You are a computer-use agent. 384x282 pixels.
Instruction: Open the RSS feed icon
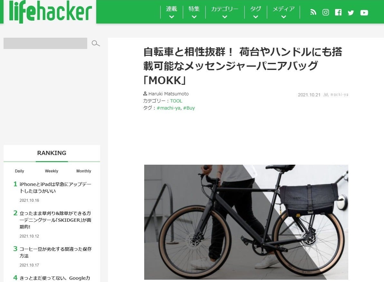[x=313, y=12]
